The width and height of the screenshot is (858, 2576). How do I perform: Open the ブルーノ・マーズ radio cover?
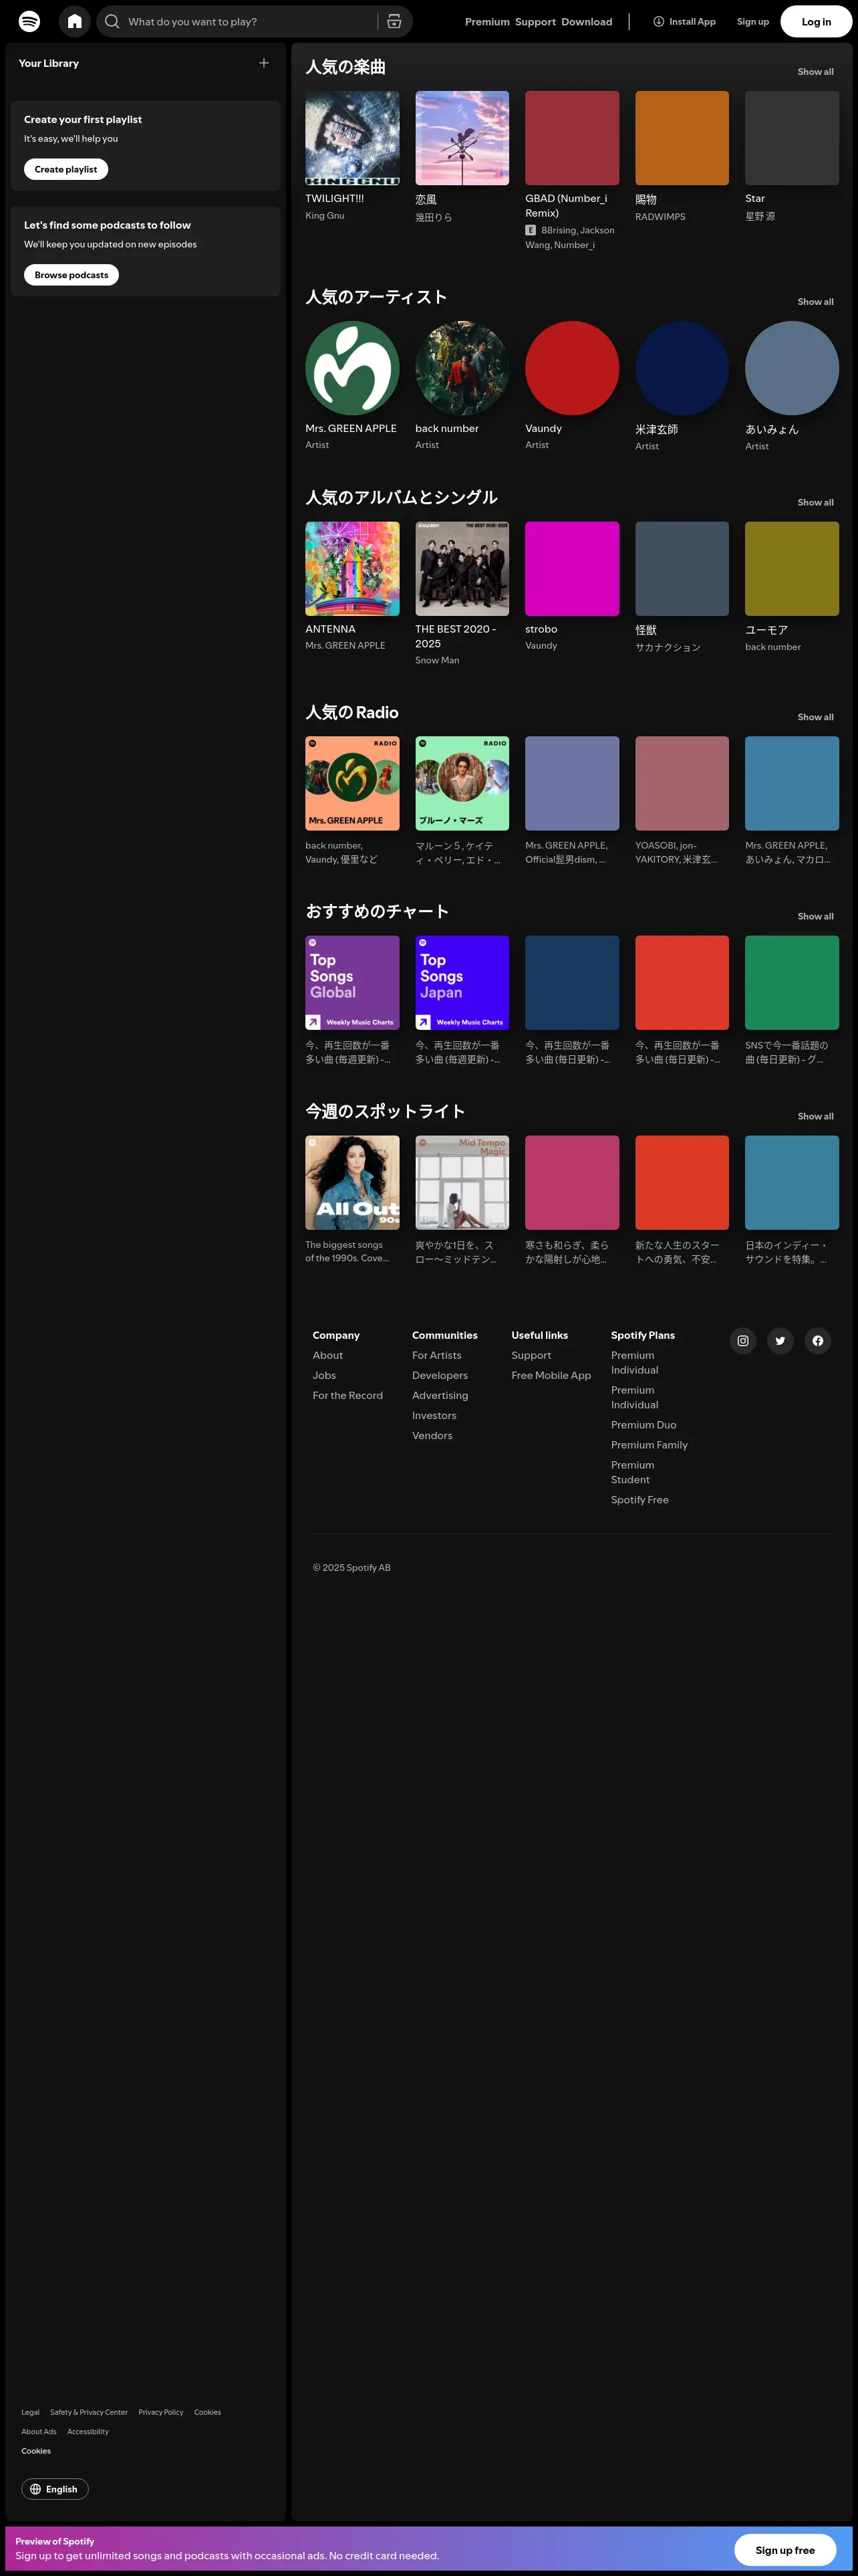(462, 784)
